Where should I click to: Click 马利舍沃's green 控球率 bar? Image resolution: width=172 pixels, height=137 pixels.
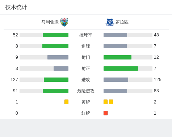point(55,35)
